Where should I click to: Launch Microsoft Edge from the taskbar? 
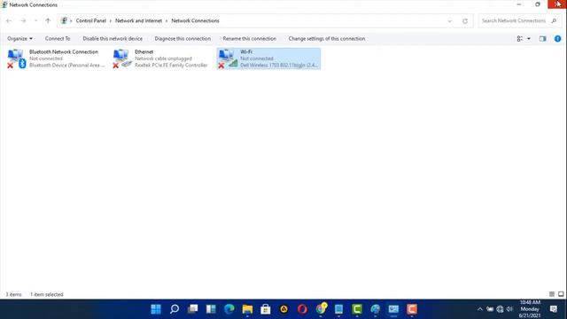click(229, 309)
